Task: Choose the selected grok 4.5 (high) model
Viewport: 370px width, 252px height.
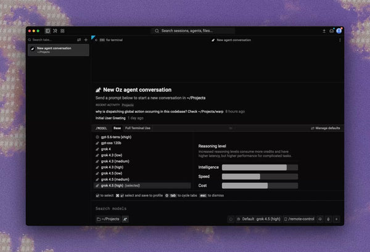Action: (x=142, y=185)
